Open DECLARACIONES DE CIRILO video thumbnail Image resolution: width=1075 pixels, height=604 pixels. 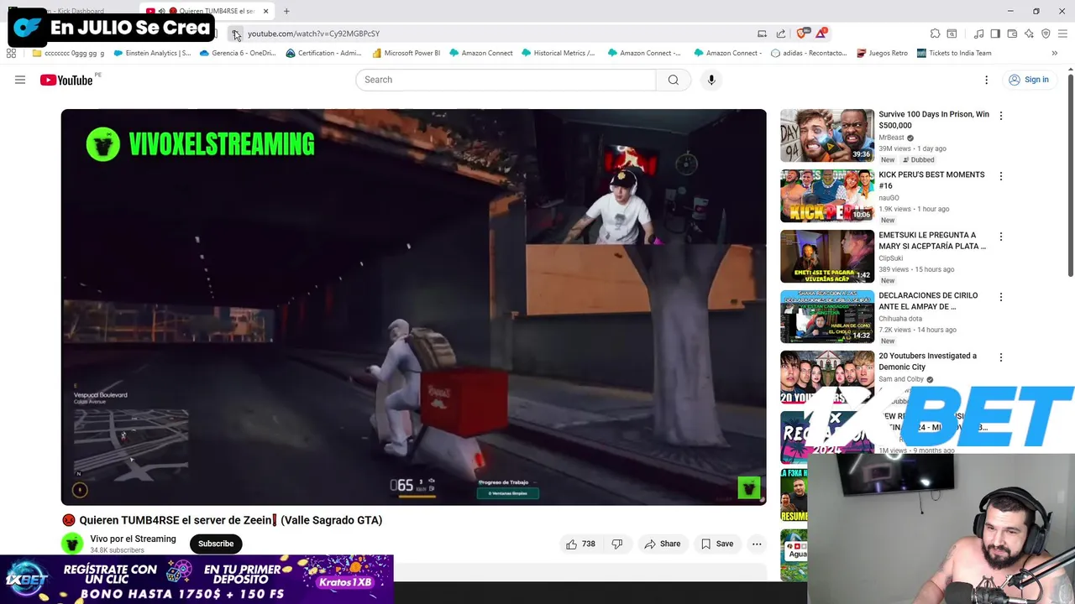coord(827,317)
